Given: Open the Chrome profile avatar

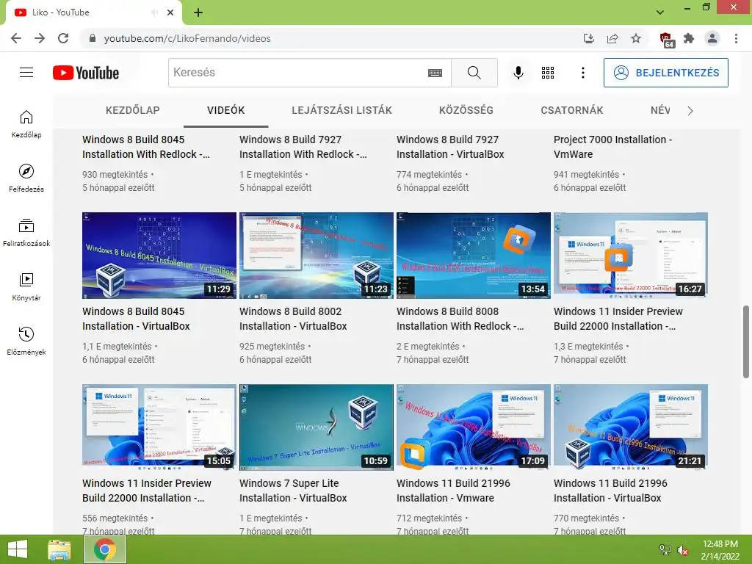Looking at the screenshot, I should point(712,38).
